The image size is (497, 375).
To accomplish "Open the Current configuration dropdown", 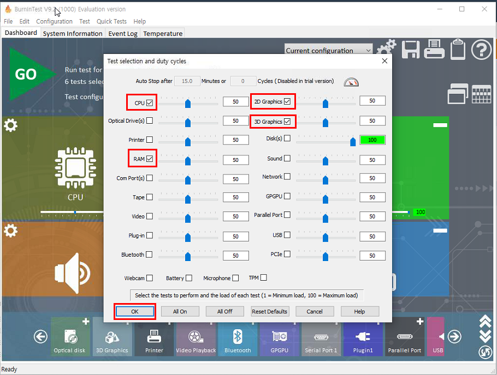I will (x=328, y=50).
